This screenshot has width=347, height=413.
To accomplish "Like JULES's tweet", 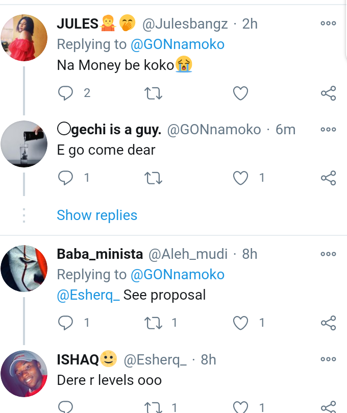I will click(x=240, y=93).
